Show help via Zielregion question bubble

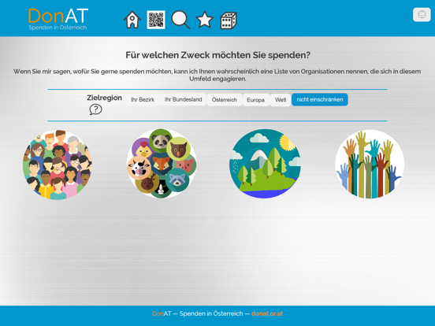coord(95,109)
